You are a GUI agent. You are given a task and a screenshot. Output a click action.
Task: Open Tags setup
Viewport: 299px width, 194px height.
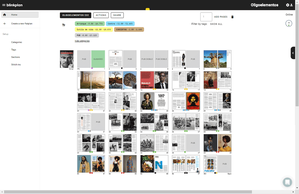click(14, 50)
